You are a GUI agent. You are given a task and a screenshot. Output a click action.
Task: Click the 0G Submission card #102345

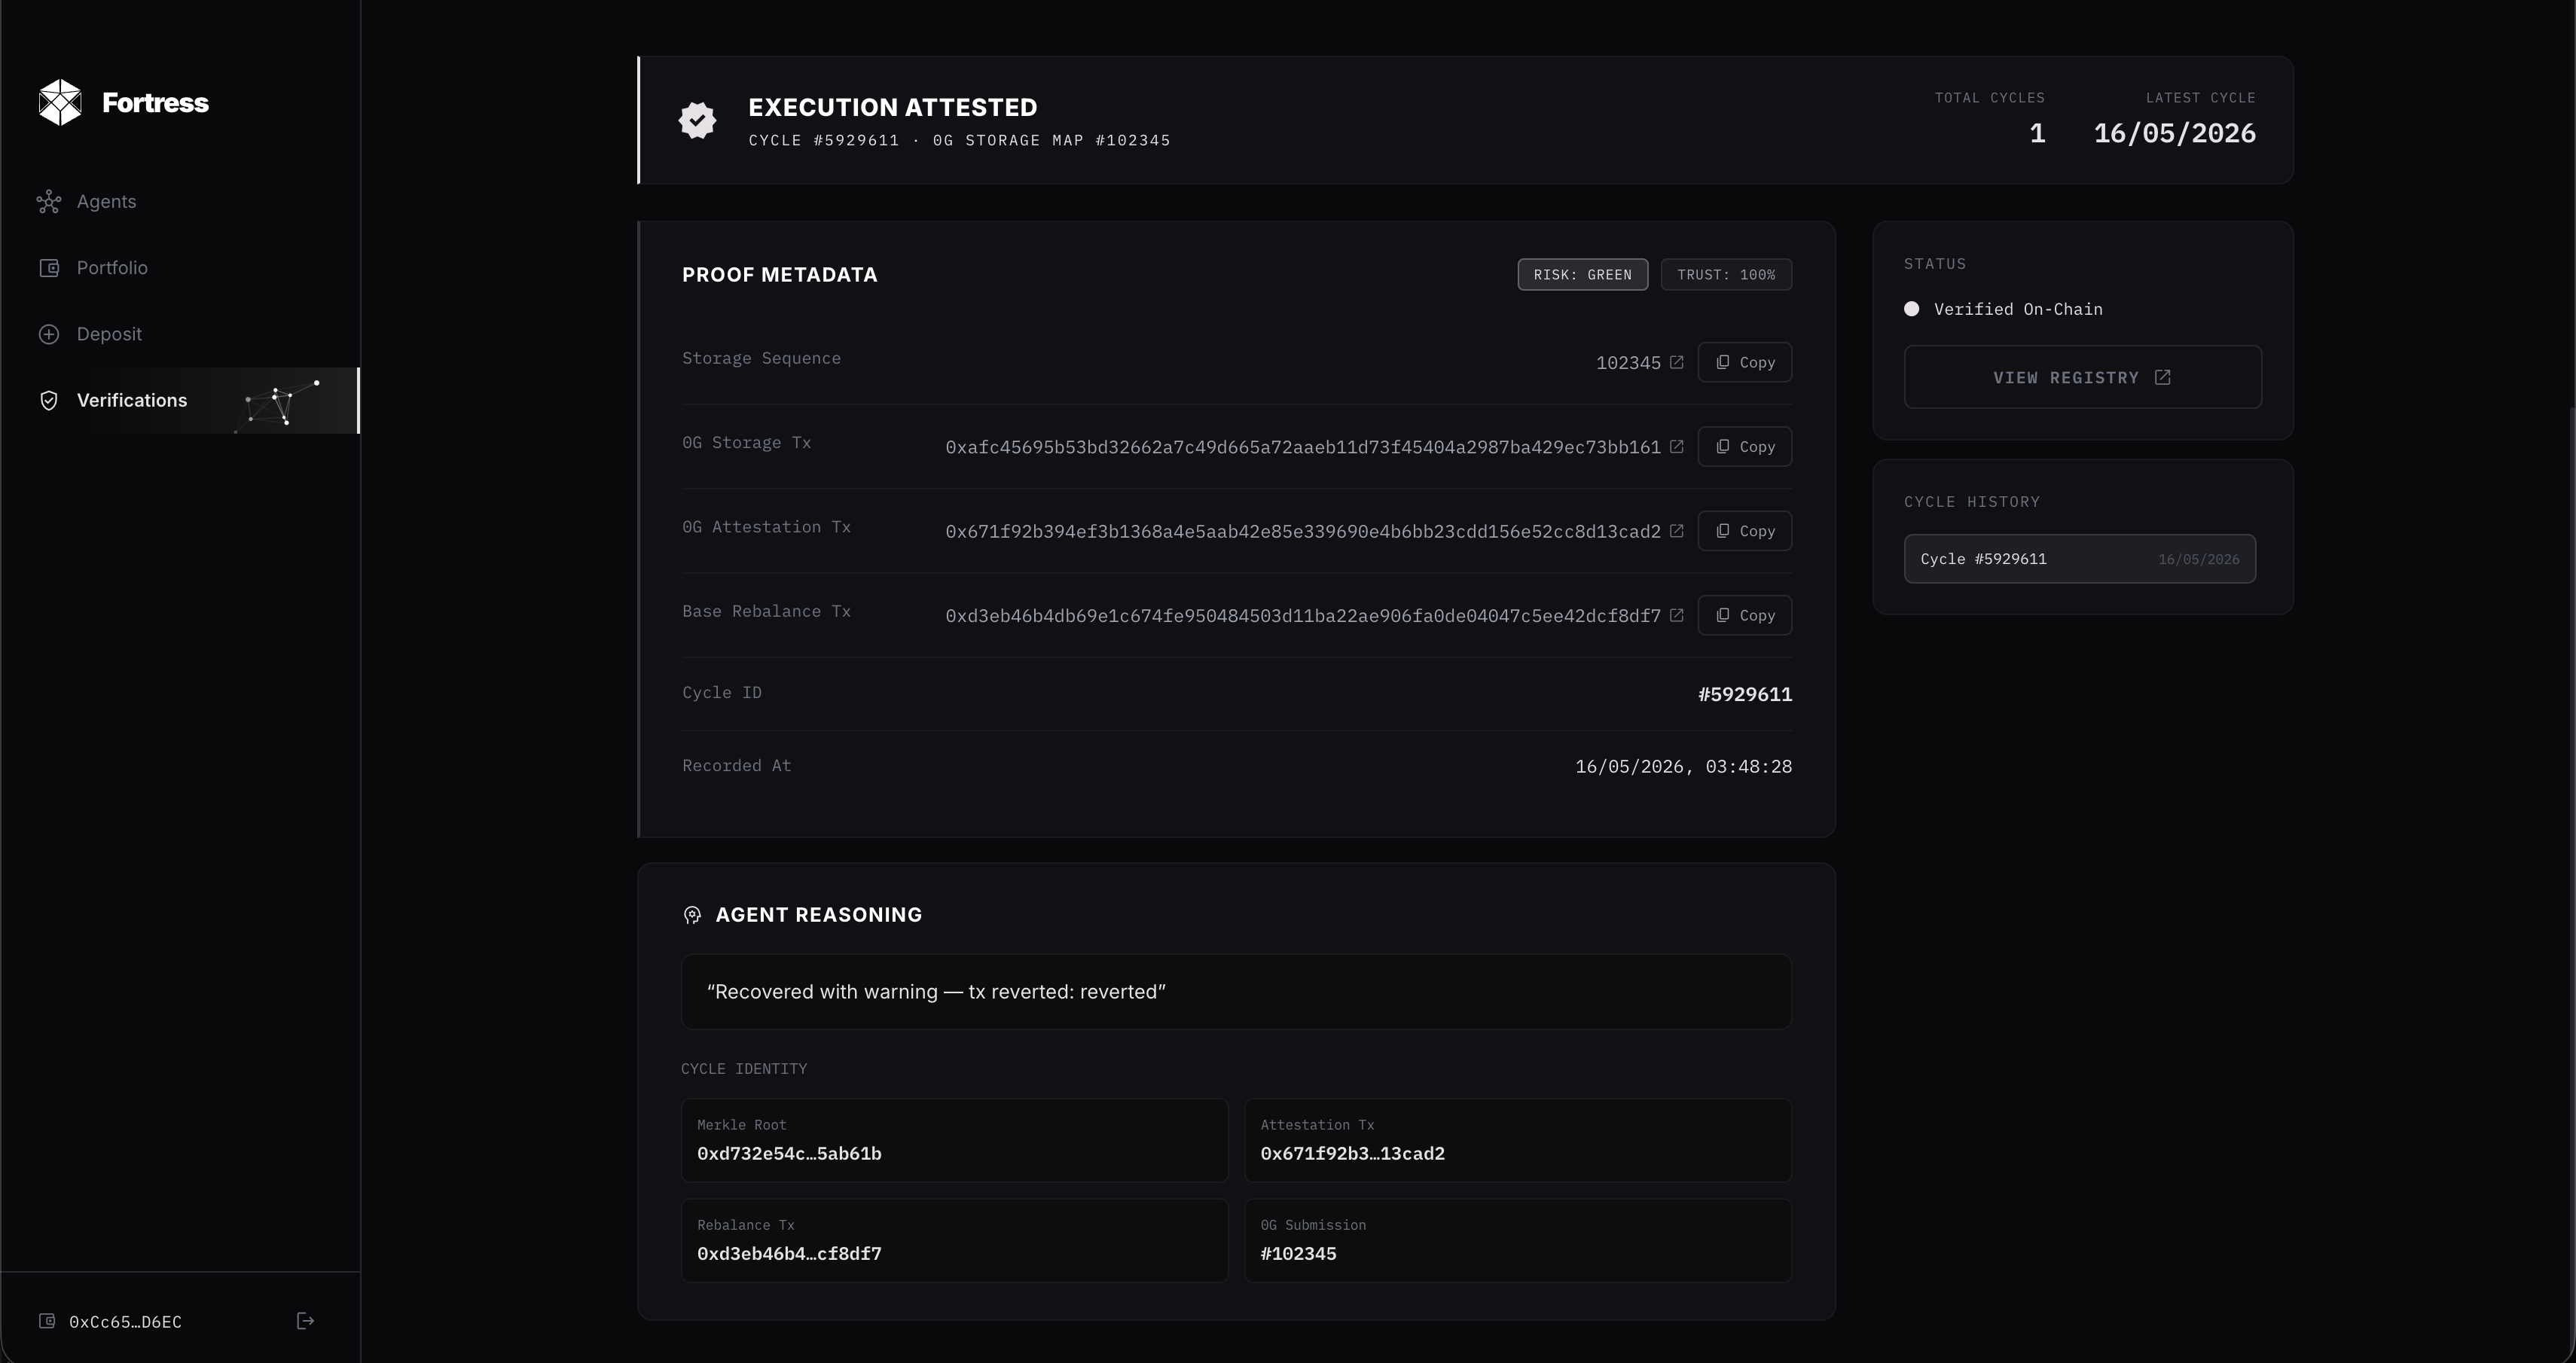click(x=1518, y=1240)
